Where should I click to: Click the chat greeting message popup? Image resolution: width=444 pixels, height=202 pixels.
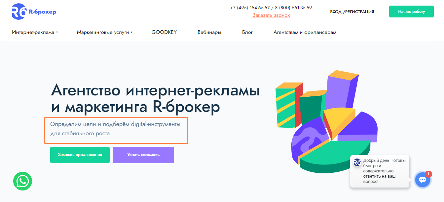(380, 171)
